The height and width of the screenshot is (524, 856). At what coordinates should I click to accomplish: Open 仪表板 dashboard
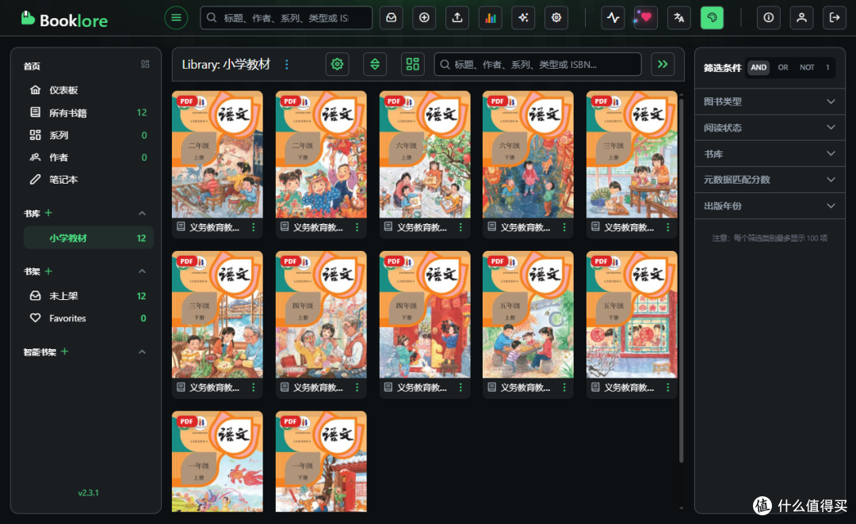(88, 90)
